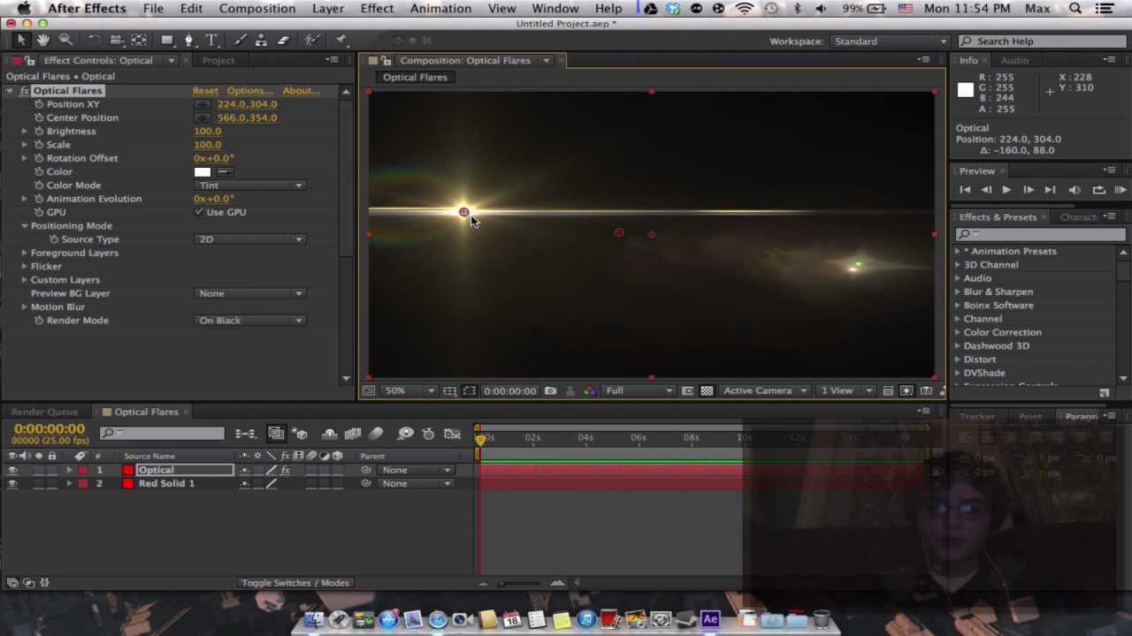Screen dimensions: 1132x636
Task: Open Render Mode On Black dropdown
Action: [250, 321]
